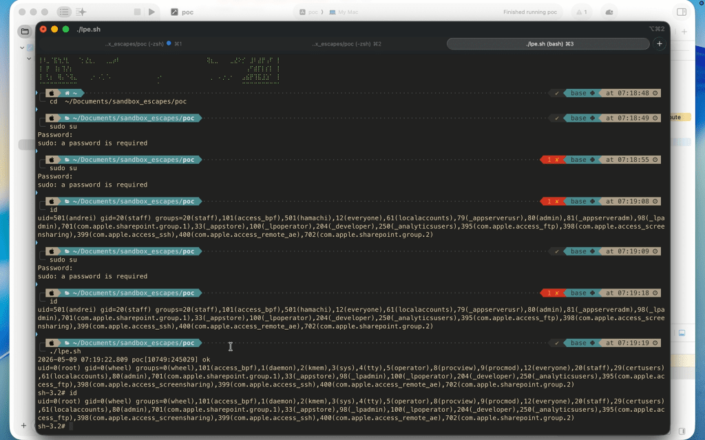
Task: Click the 'cd ~/Documents/sandbox_escapes/poc' command
Action: (x=118, y=102)
